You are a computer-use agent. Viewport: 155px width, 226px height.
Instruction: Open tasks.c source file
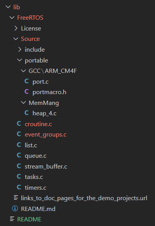[34, 177]
